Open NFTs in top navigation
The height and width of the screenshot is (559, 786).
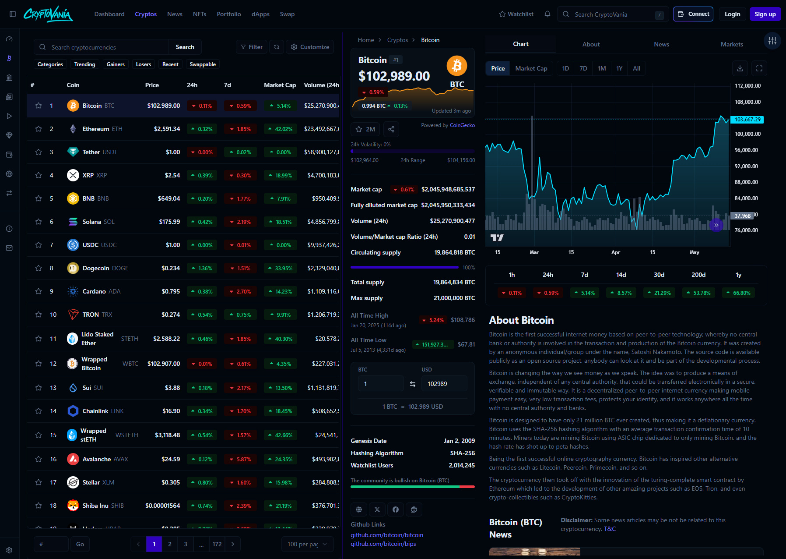point(200,14)
